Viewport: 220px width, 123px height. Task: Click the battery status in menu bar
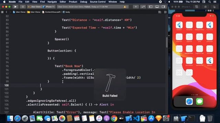click(x=178, y=2)
